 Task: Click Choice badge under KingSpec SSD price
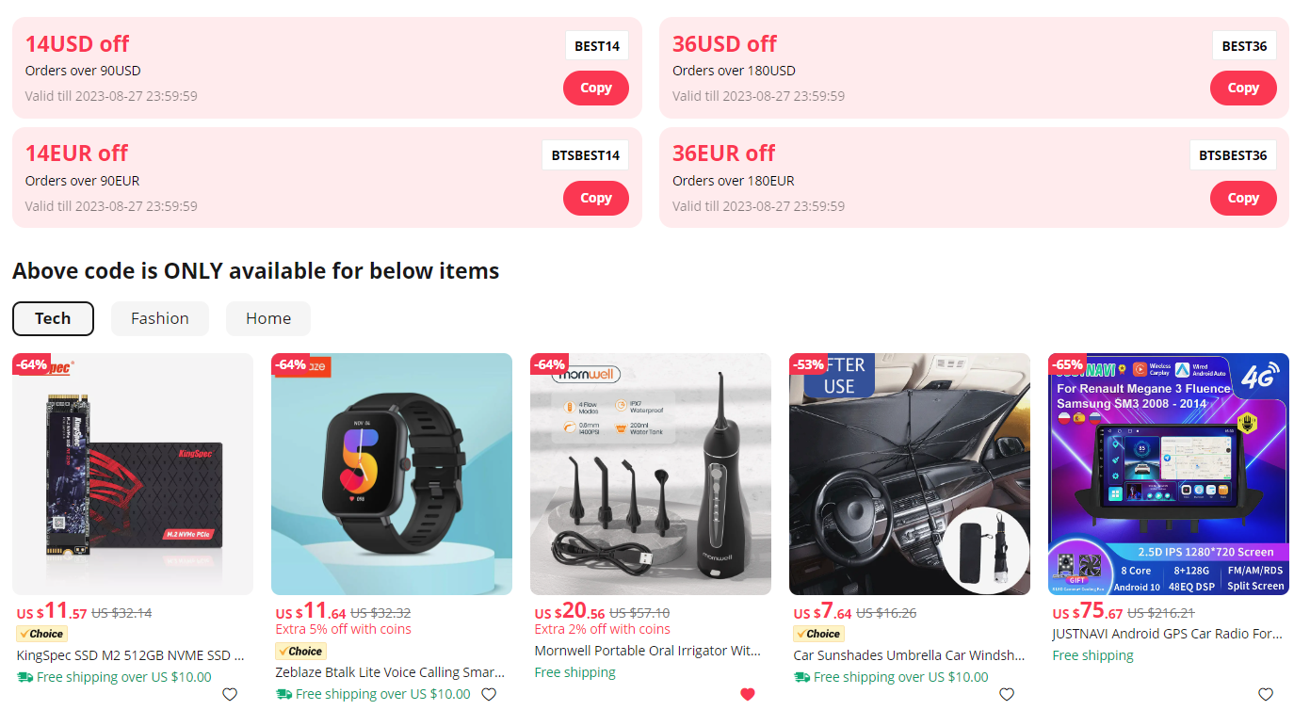click(x=41, y=634)
